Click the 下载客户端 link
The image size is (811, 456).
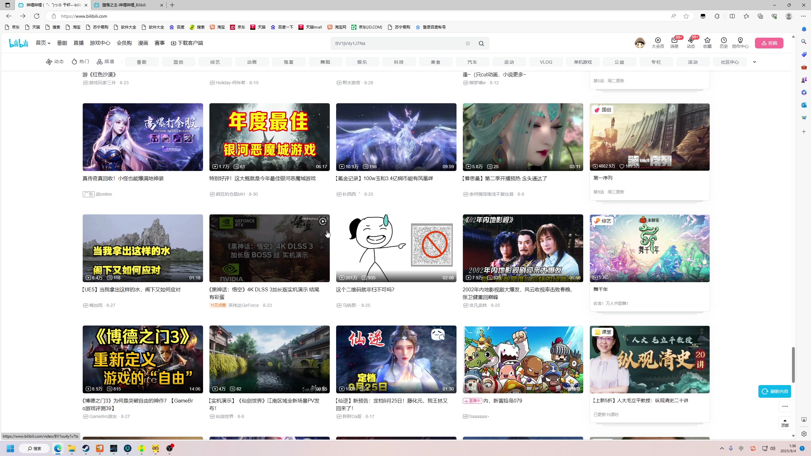click(187, 43)
